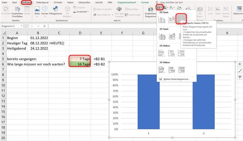The height and width of the screenshot is (141, 243).
Task: Open Weitere Säulendiagramme...
Action: (x=176, y=79)
